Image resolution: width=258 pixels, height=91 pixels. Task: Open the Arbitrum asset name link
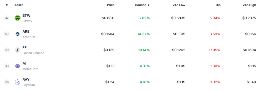point(29,37)
